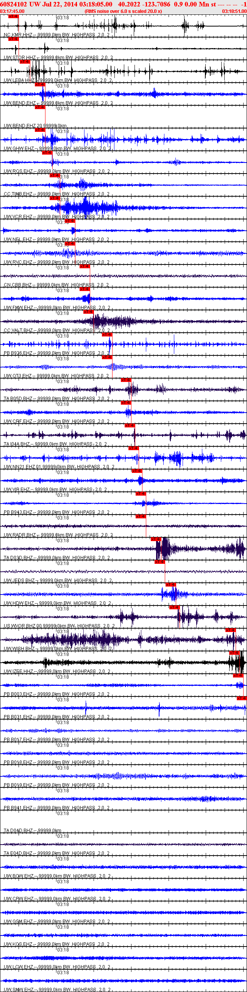Click the red pick marker on CN.CBB trace
This screenshot has height=992, width=247.
pos(84,266)
